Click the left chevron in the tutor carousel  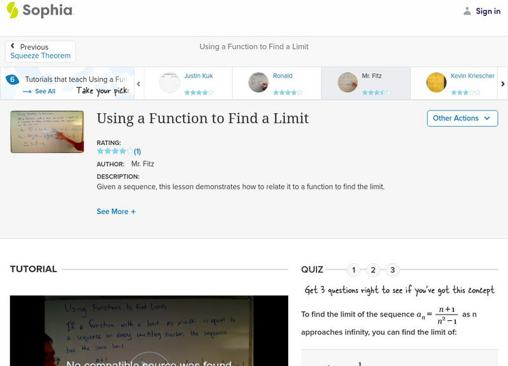pyautogui.click(x=138, y=83)
